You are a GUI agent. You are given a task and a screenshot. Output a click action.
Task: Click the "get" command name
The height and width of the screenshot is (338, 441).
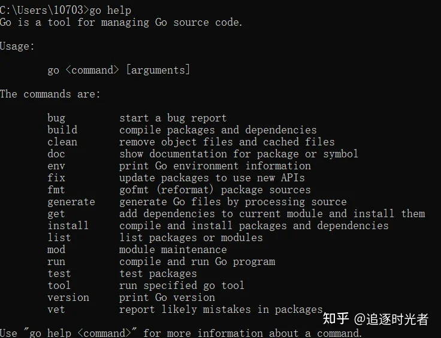(x=56, y=214)
